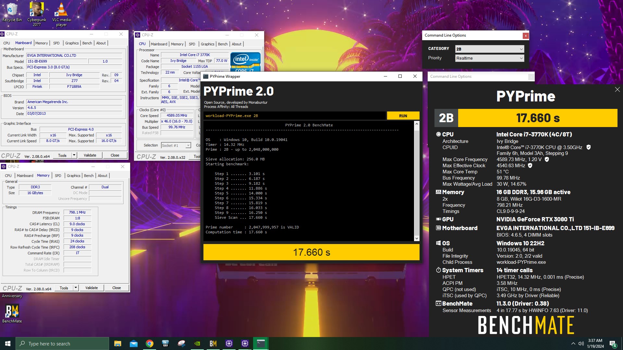Viewport: 623px width, 350px height.
Task: Click the console scrollbar down arrow
Action: point(417,239)
